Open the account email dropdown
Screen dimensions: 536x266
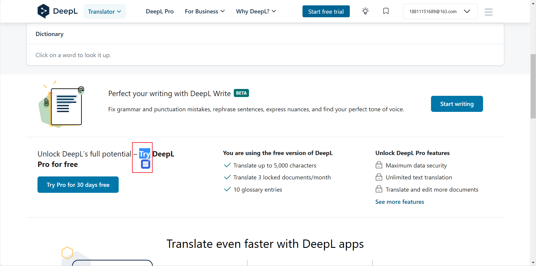click(440, 11)
